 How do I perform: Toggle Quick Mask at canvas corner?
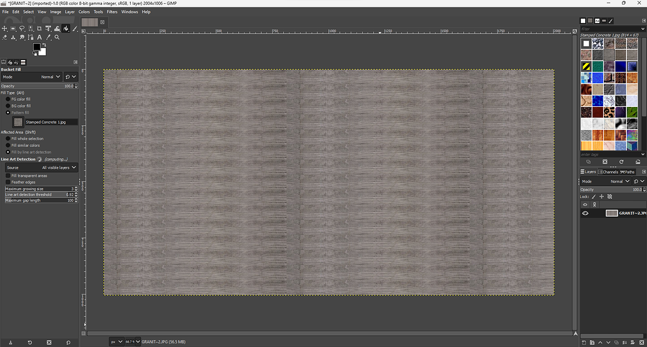(83, 333)
